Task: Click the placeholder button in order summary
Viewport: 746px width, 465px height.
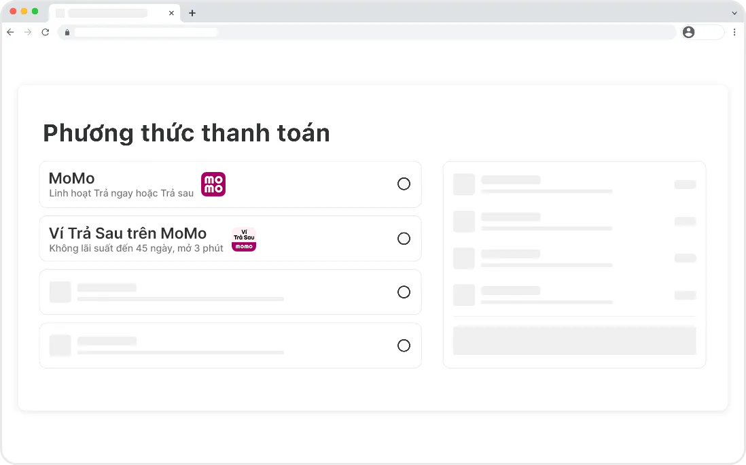Action: point(574,341)
